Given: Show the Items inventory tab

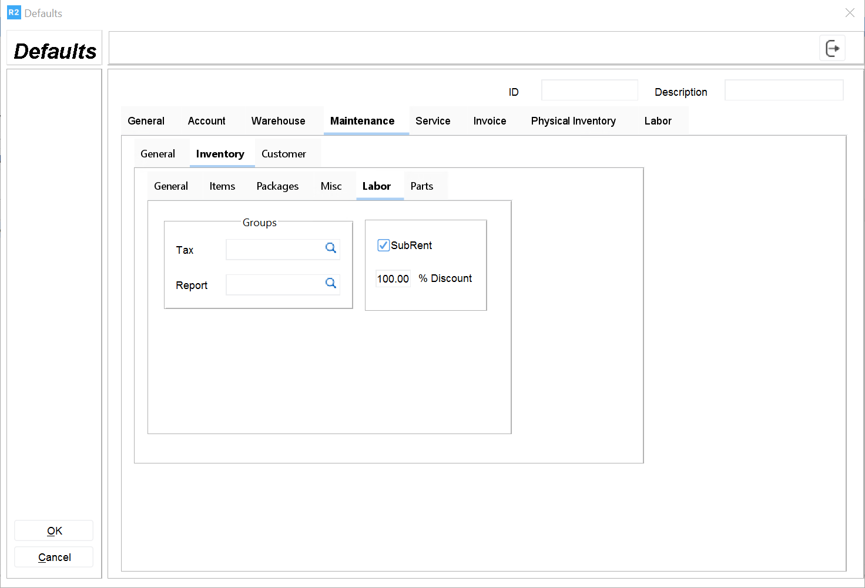Looking at the screenshot, I should [x=222, y=186].
